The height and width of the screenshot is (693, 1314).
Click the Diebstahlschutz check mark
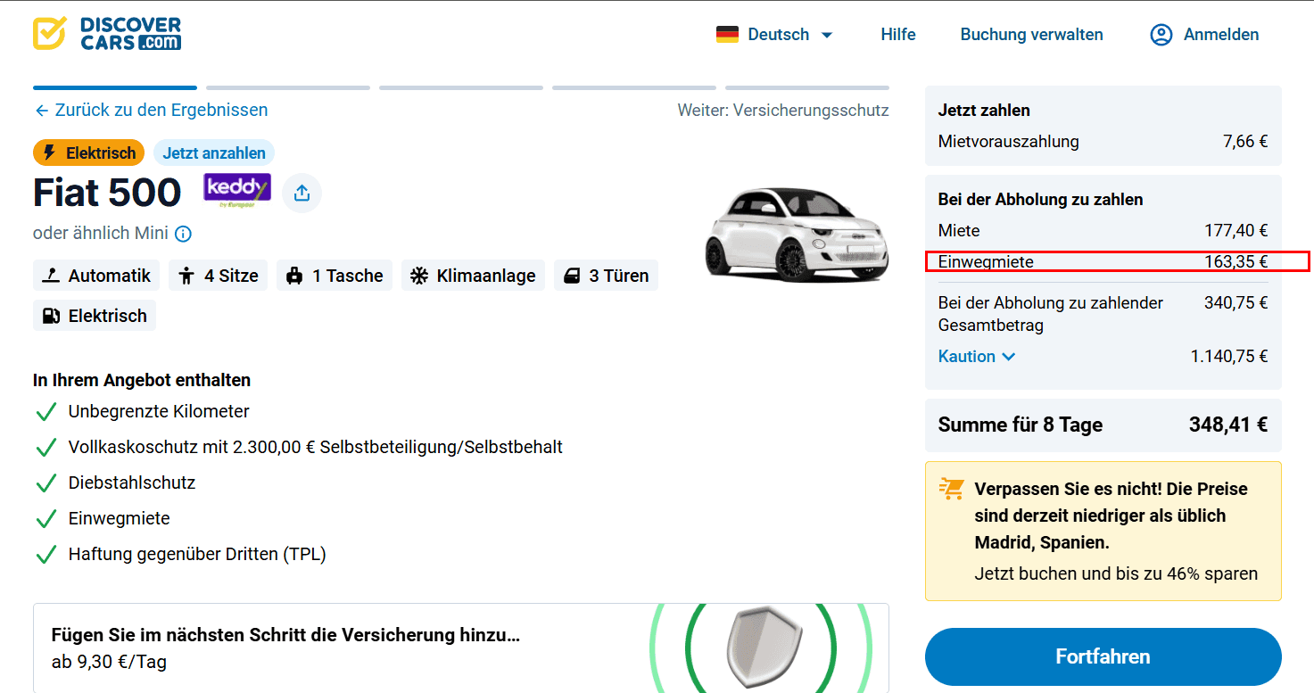click(x=45, y=483)
